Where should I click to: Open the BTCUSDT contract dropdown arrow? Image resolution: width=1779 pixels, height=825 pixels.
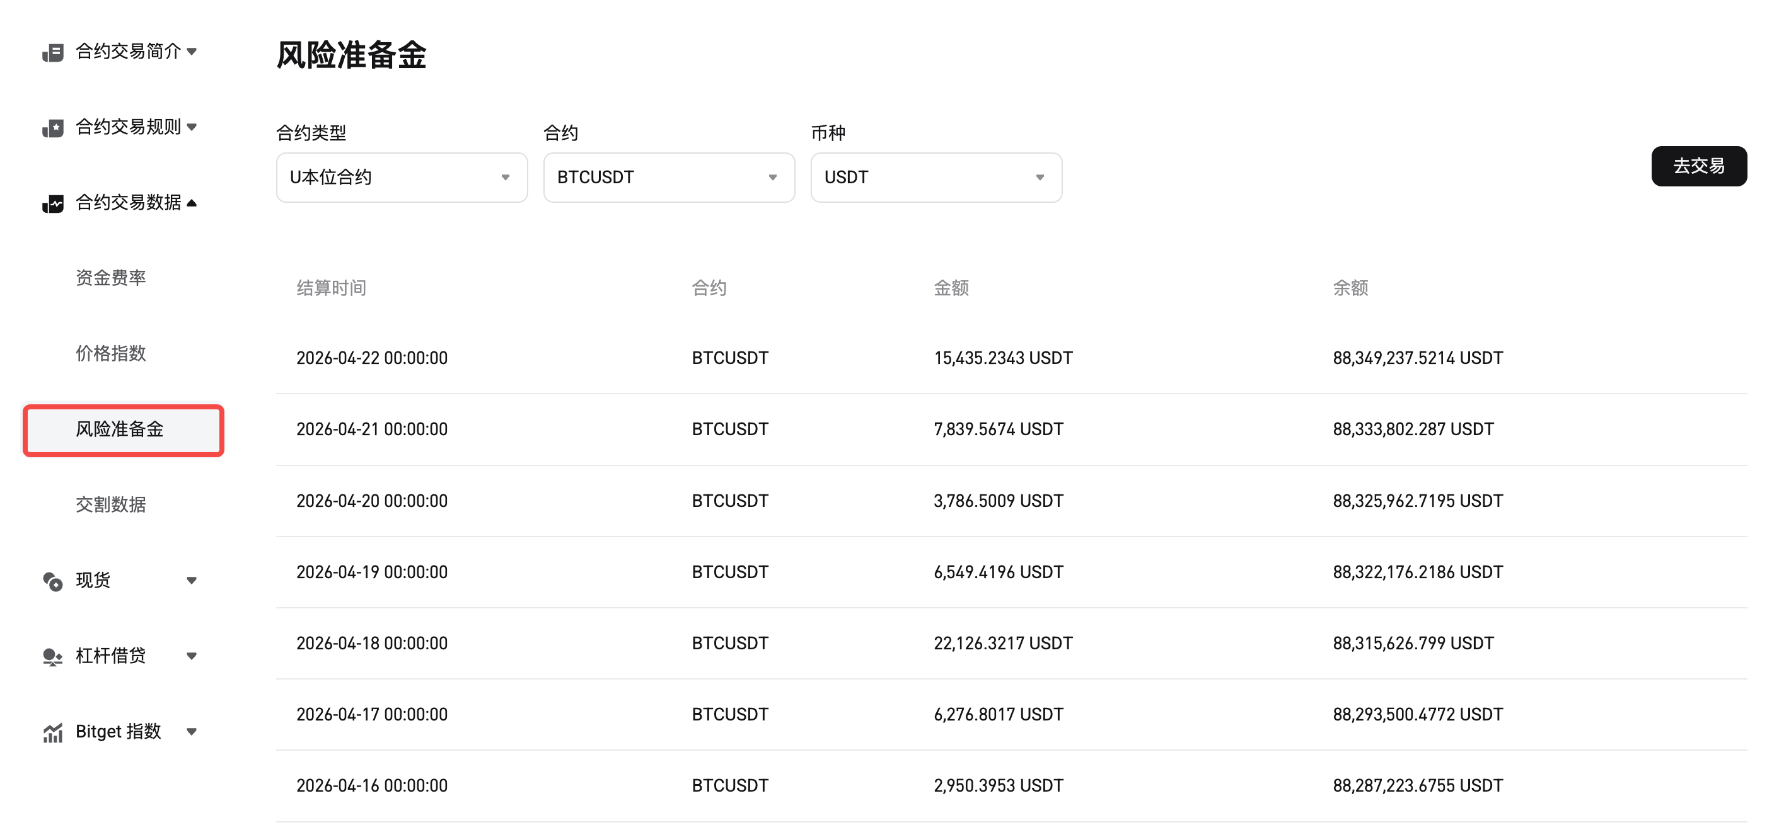click(773, 177)
